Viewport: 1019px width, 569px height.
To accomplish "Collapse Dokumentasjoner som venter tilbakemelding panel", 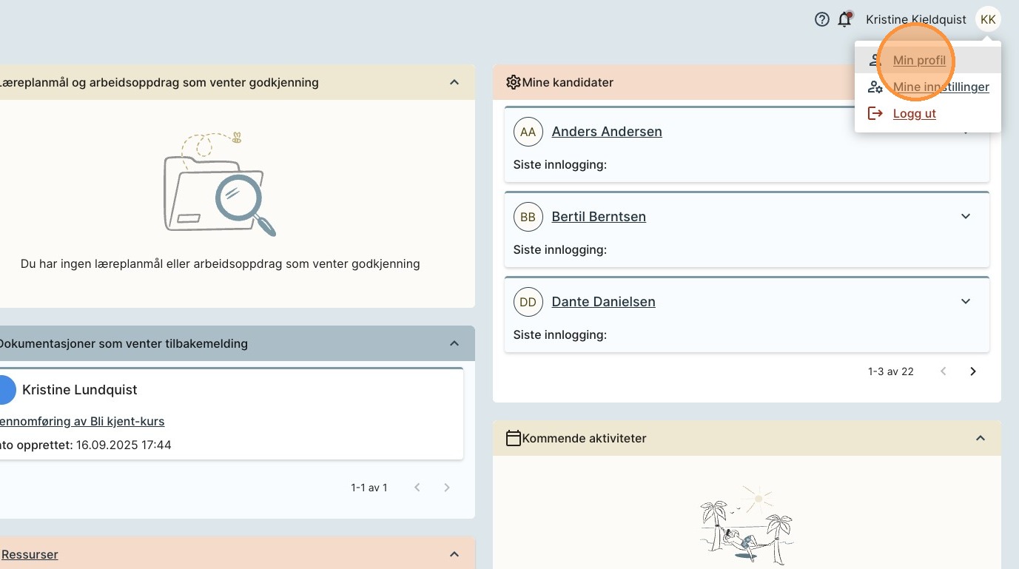I will click(454, 343).
